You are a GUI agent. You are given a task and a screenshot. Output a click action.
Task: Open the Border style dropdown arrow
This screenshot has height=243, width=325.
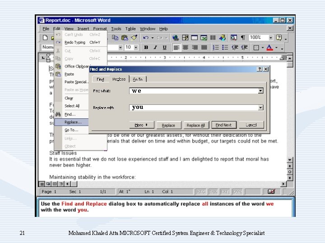pos(263,48)
